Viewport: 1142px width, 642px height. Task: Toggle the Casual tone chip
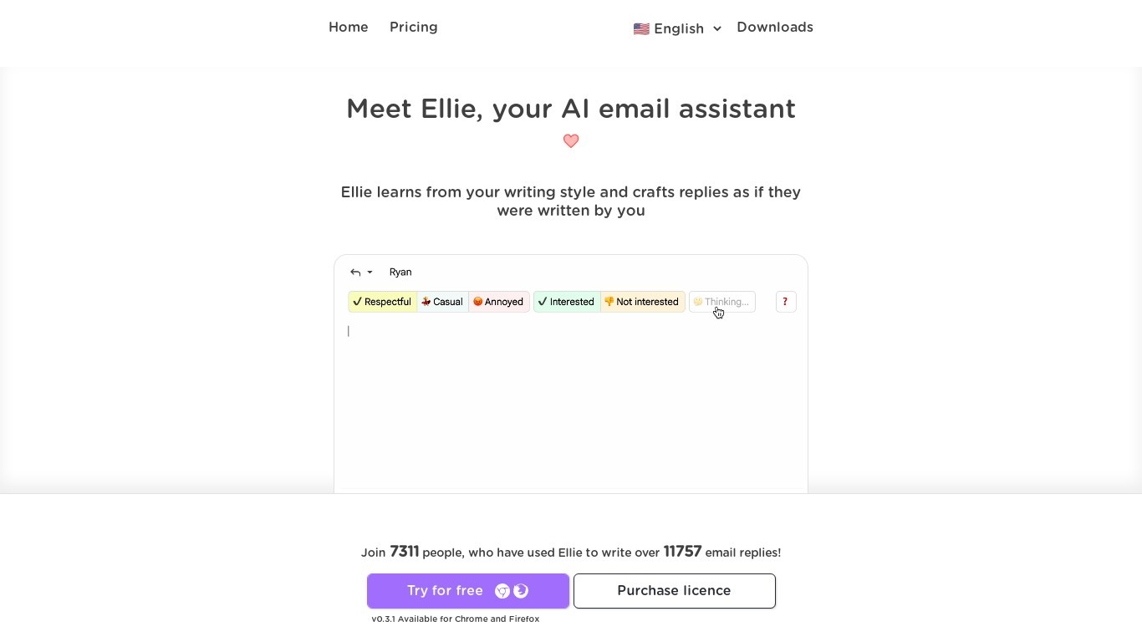coord(442,302)
